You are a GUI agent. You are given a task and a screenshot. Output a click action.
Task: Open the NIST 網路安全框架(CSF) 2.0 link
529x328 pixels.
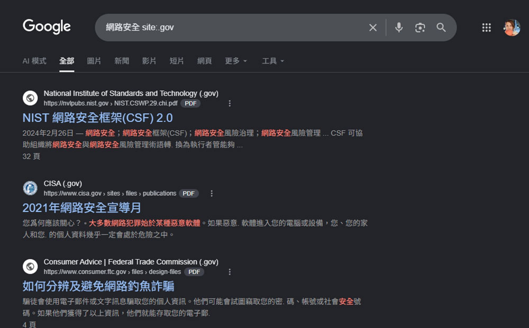click(x=97, y=118)
